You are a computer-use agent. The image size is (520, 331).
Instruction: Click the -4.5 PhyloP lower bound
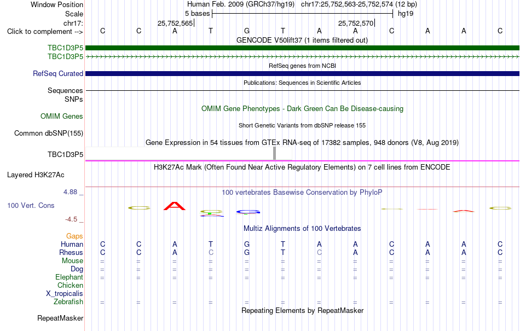tap(71, 219)
